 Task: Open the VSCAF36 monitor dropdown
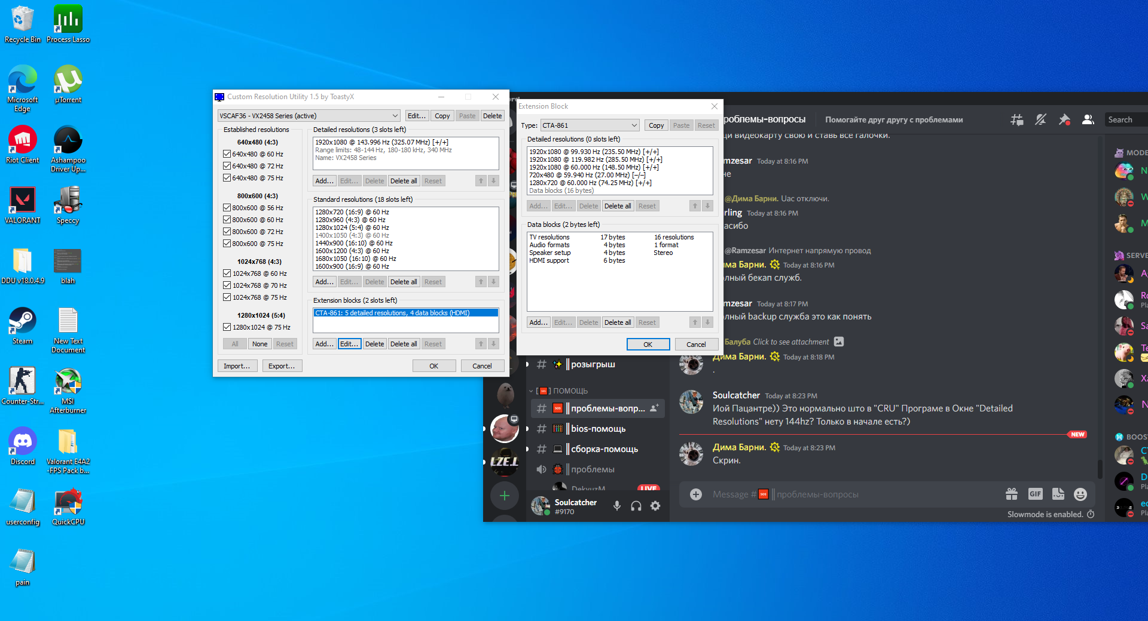tap(309, 116)
